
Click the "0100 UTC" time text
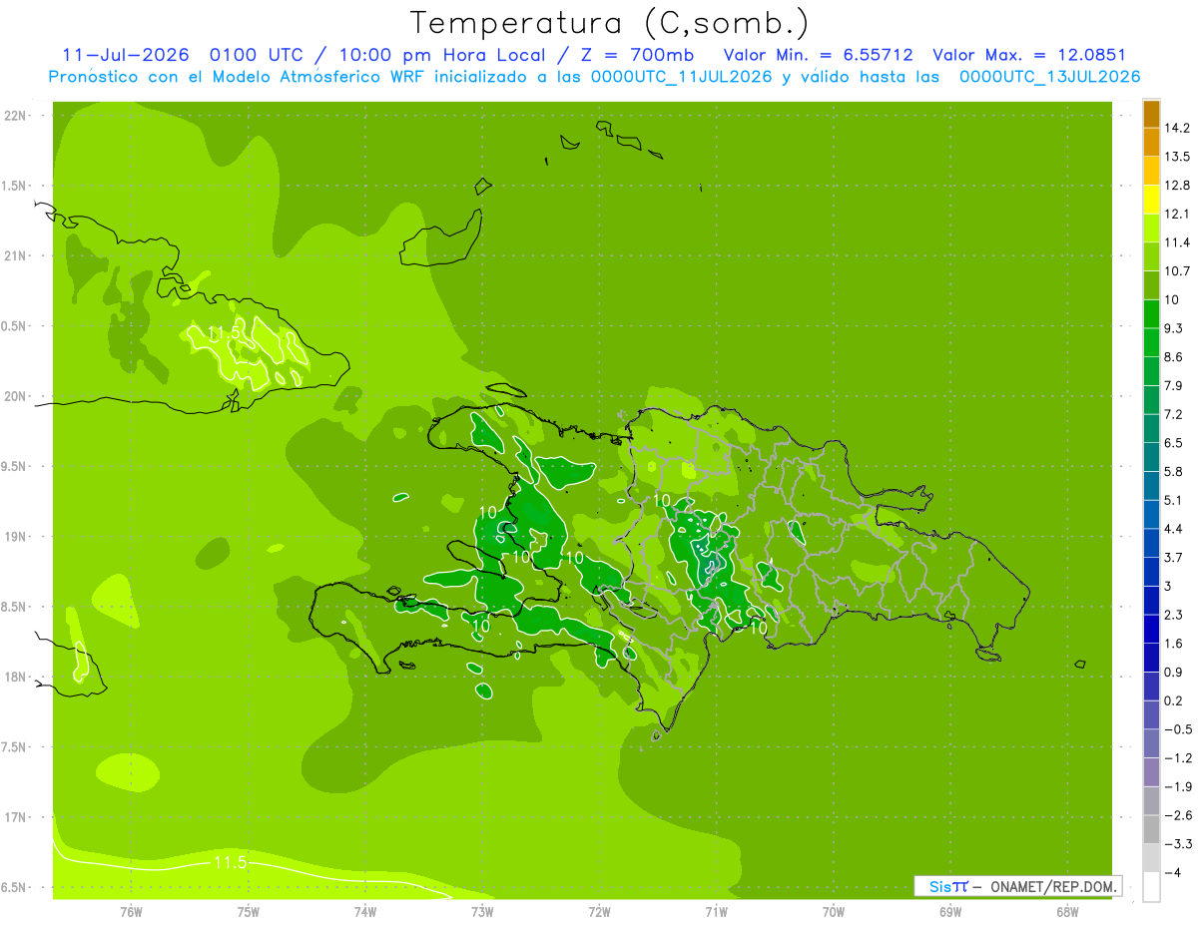pyautogui.click(x=256, y=55)
